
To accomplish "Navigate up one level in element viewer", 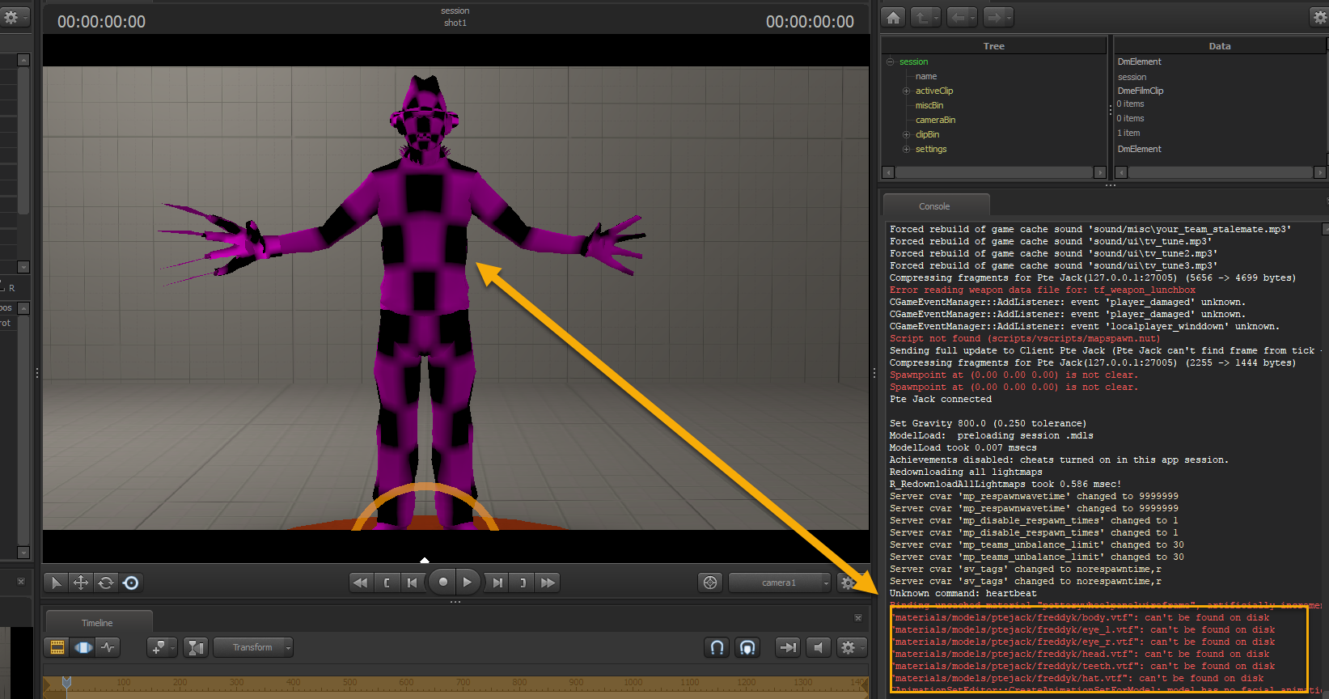I will point(924,17).
